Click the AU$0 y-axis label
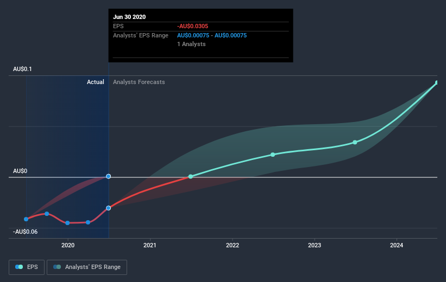This screenshot has height=282, width=446. (20, 171)
